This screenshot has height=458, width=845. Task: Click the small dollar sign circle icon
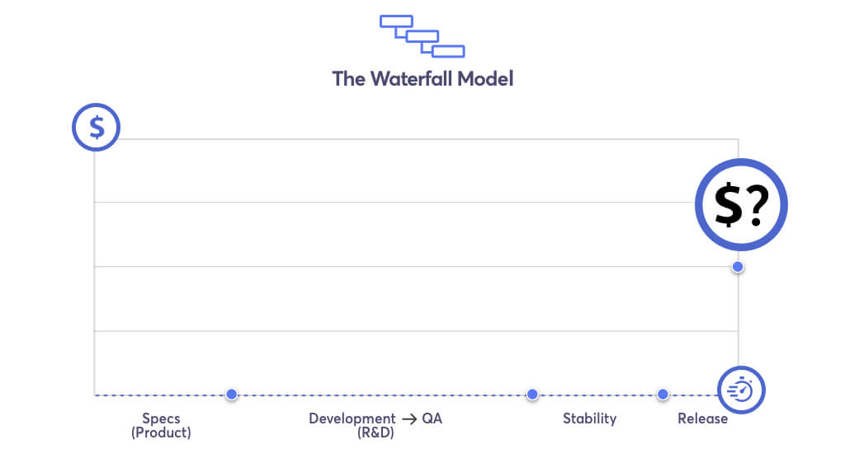click(x=96, y=127)
